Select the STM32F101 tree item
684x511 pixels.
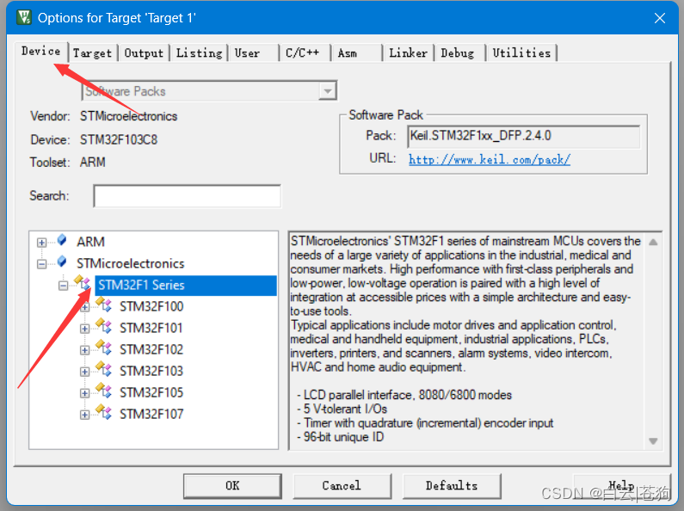(151, 328)
